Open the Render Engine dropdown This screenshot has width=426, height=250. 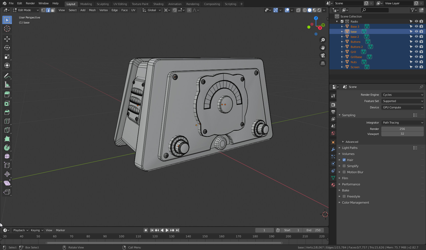[402, 94]
